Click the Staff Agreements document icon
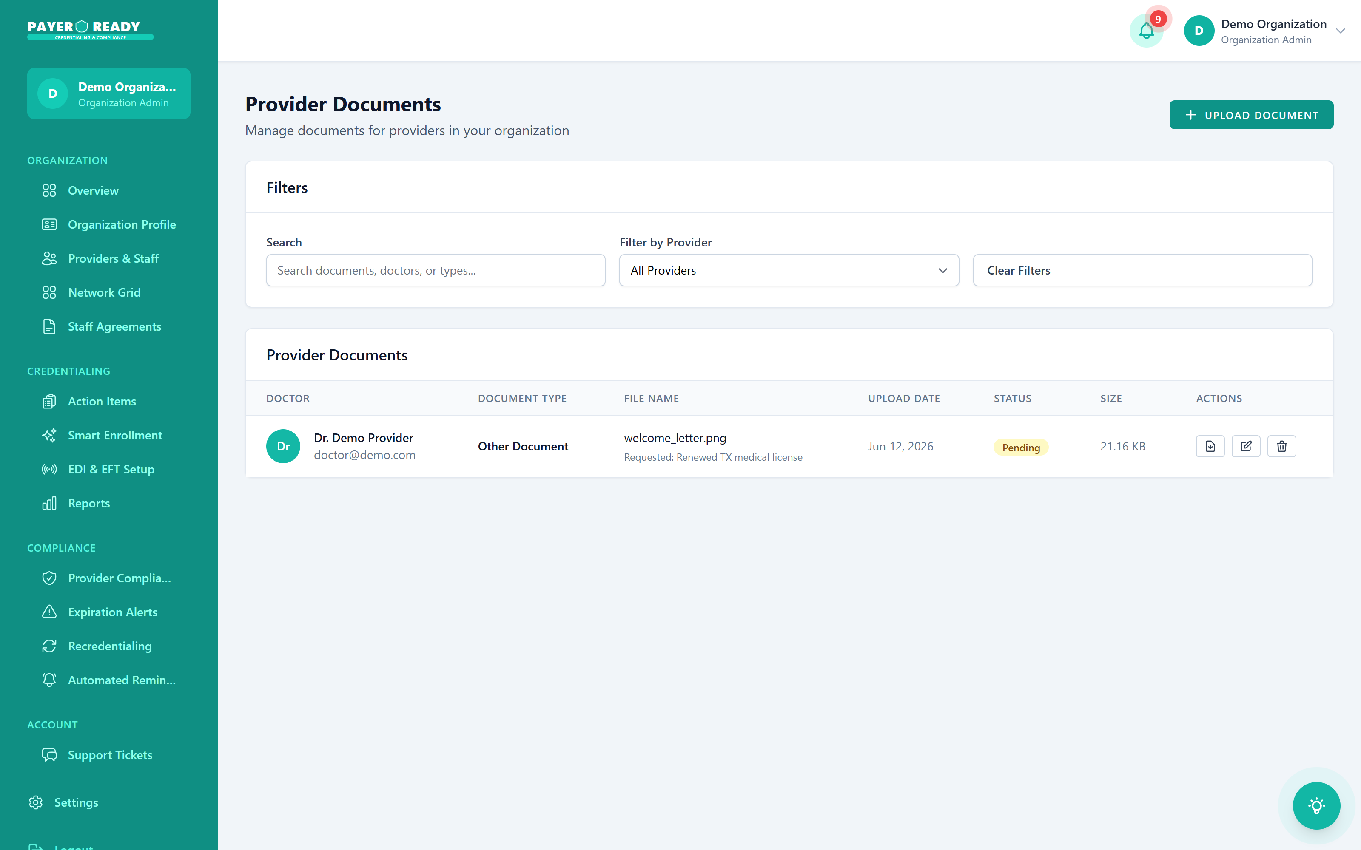 [49, 327]
